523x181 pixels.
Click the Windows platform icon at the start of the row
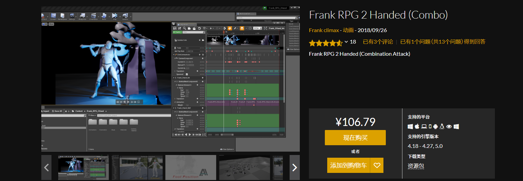point(410,127)
